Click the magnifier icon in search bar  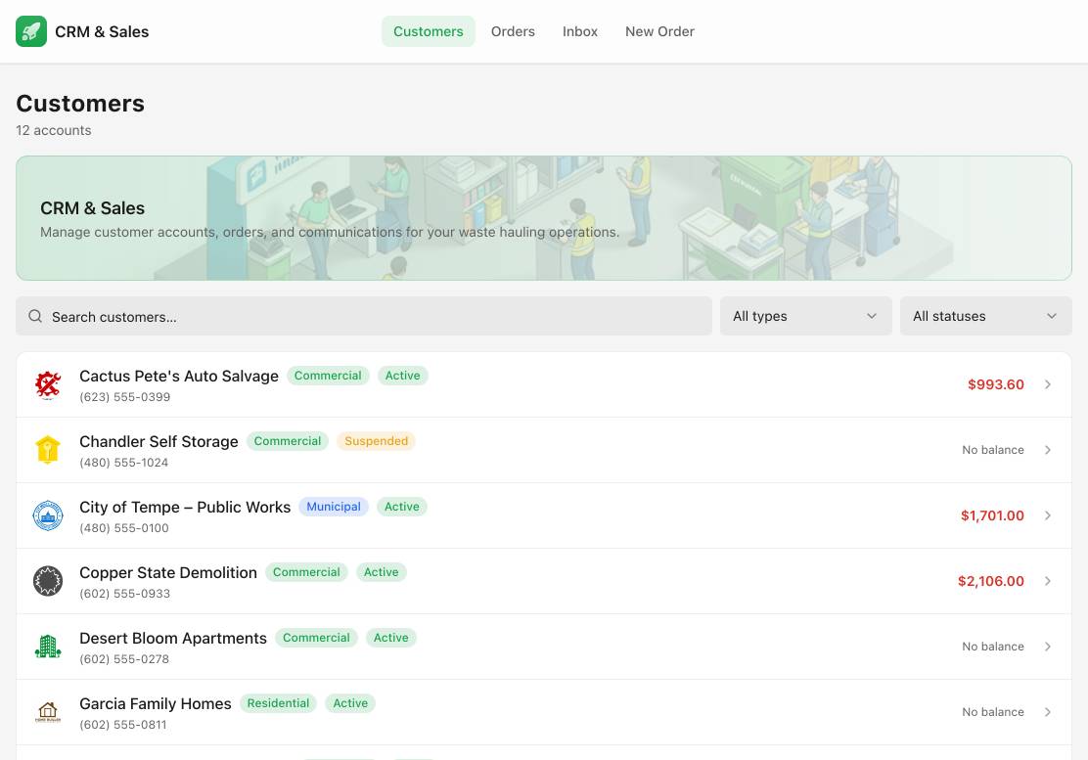click(35, 316)
